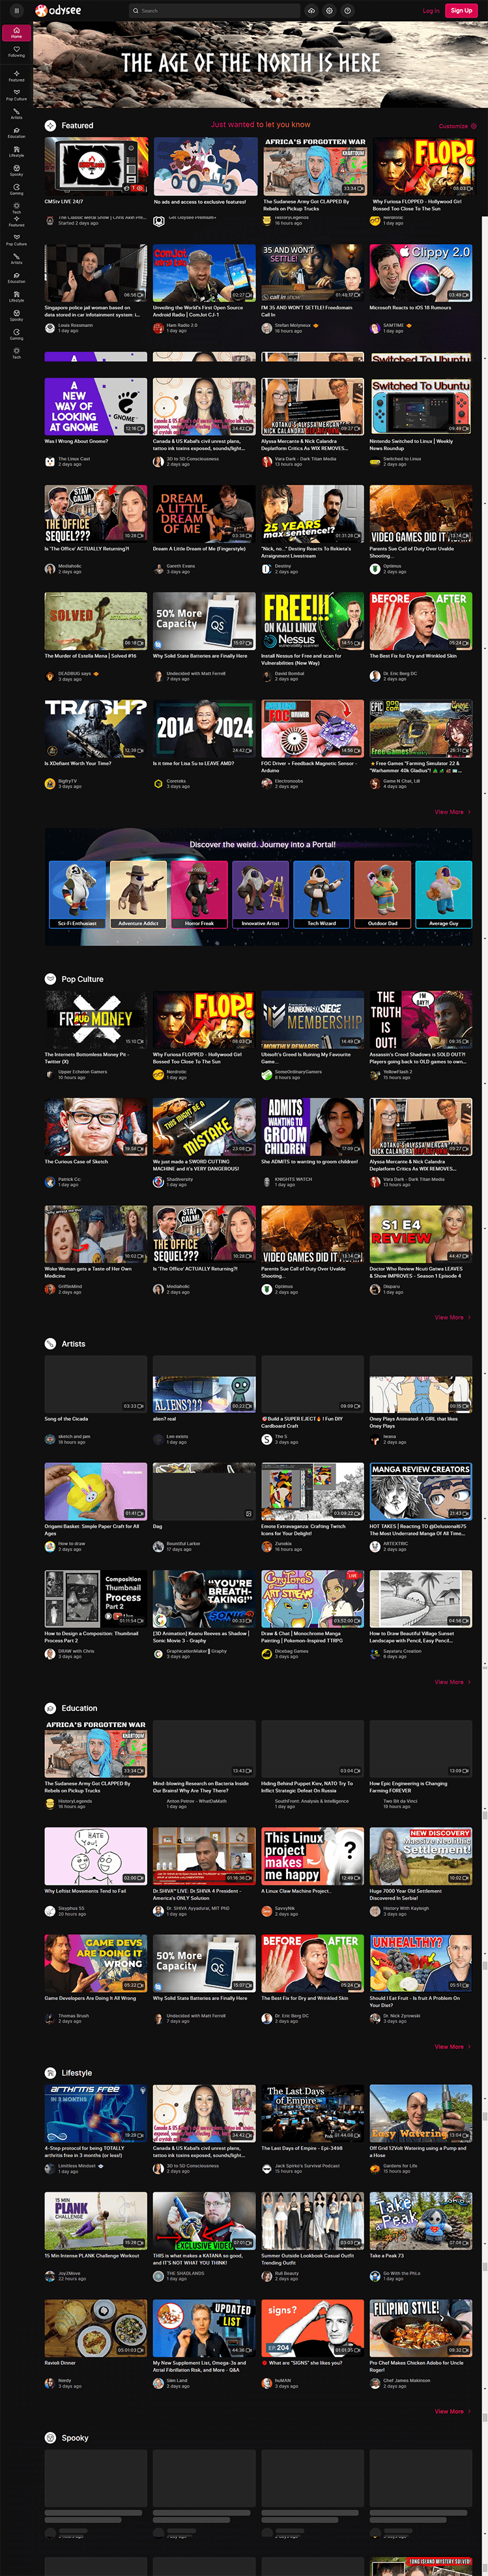Screen dimensions: 488x2576
Task: Click the cloud upload icon in header
Action: (311, 10)
